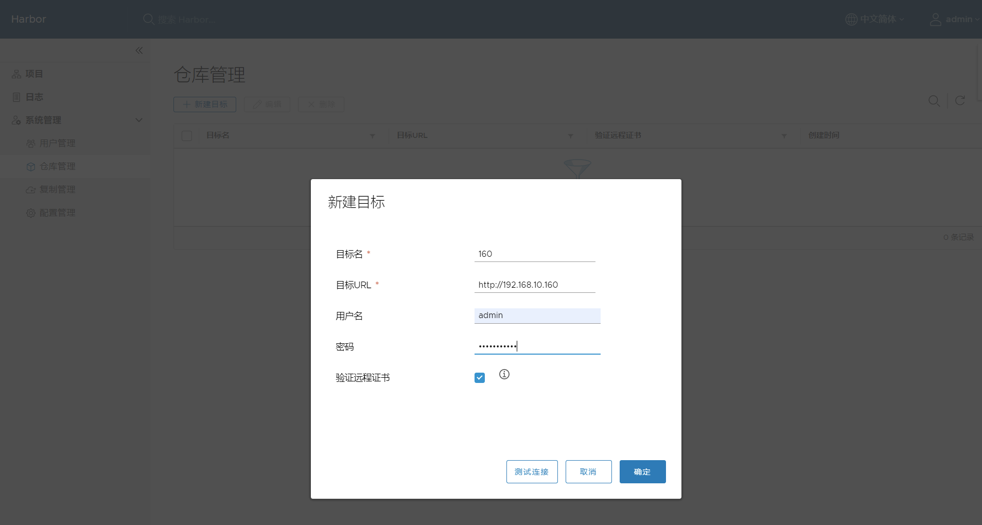Viewport: 982px width, 525px height.
Task: Click the globe language icon
Action: (851, 19)
